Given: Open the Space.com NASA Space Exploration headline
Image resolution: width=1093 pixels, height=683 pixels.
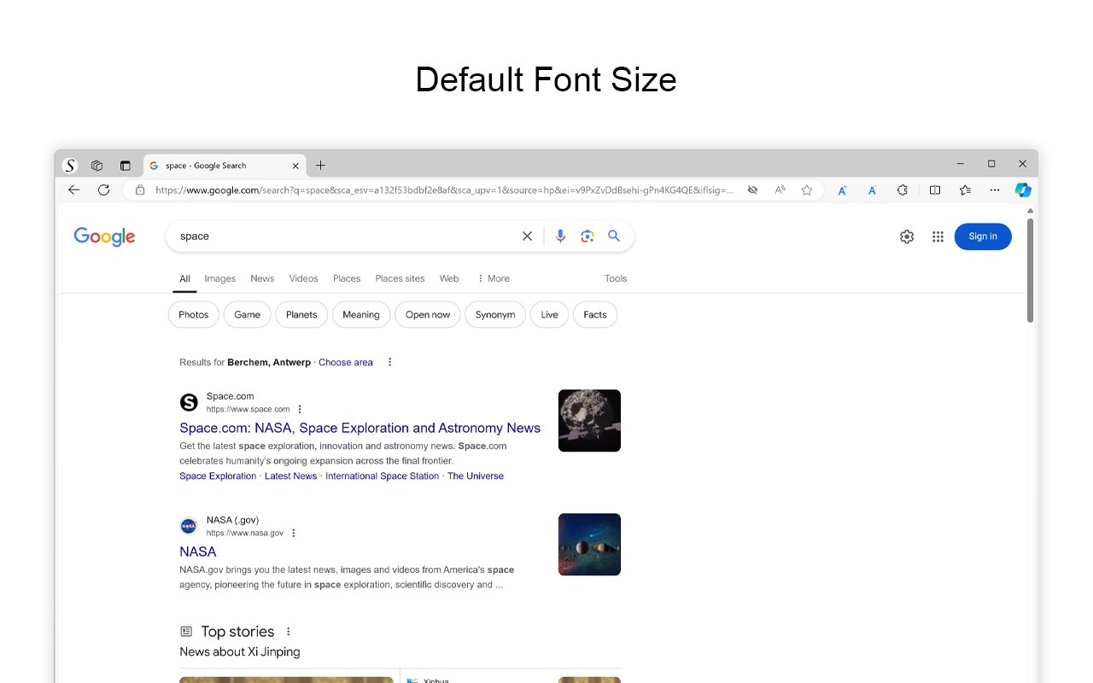Looking at the screenshot, I should click(x=359, y=428).
